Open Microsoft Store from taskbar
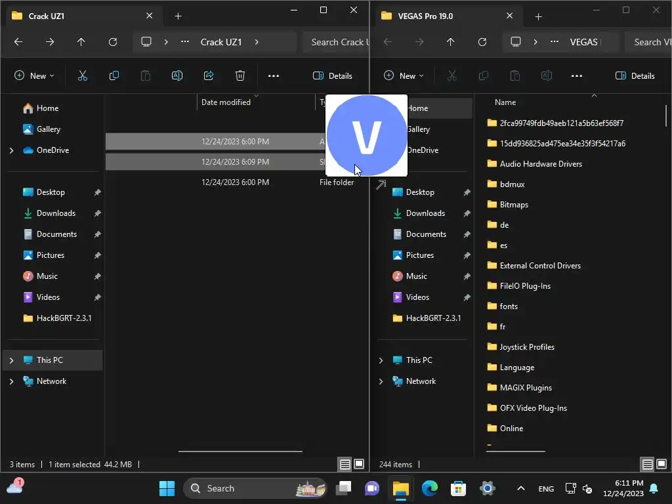This screenshot has width=672, height=504. point(458,488)
